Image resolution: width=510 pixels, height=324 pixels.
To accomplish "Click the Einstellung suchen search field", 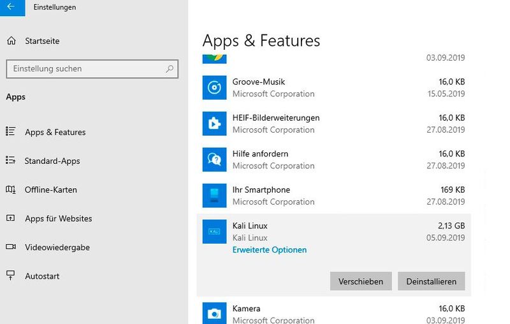I will [92, 69].
